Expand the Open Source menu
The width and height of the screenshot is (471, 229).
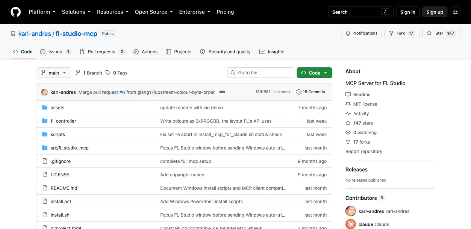click(x=154, y=12)
